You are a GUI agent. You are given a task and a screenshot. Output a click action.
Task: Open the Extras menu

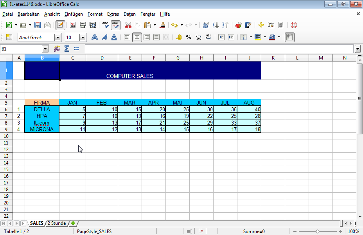(x=113, y=14)
